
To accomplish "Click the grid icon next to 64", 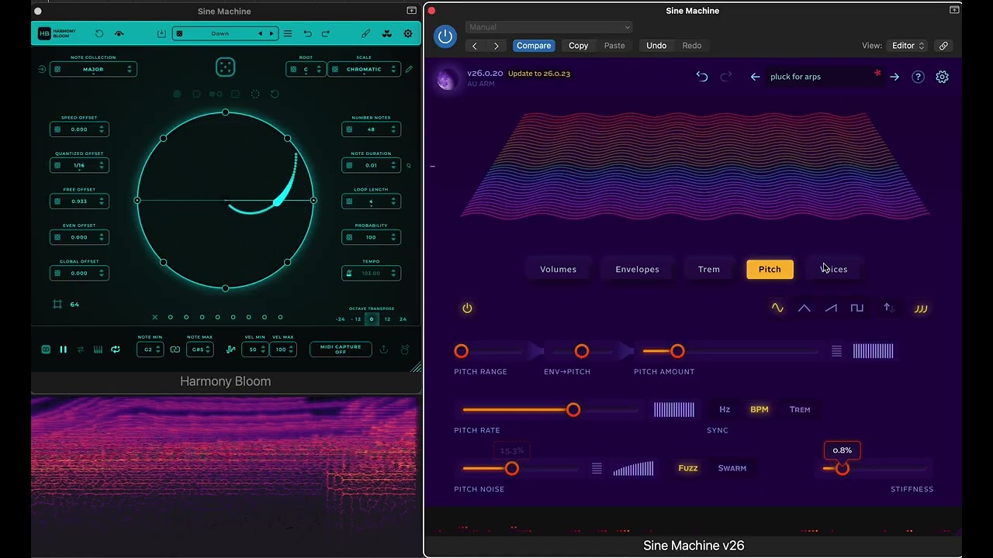I will [57, 305].
